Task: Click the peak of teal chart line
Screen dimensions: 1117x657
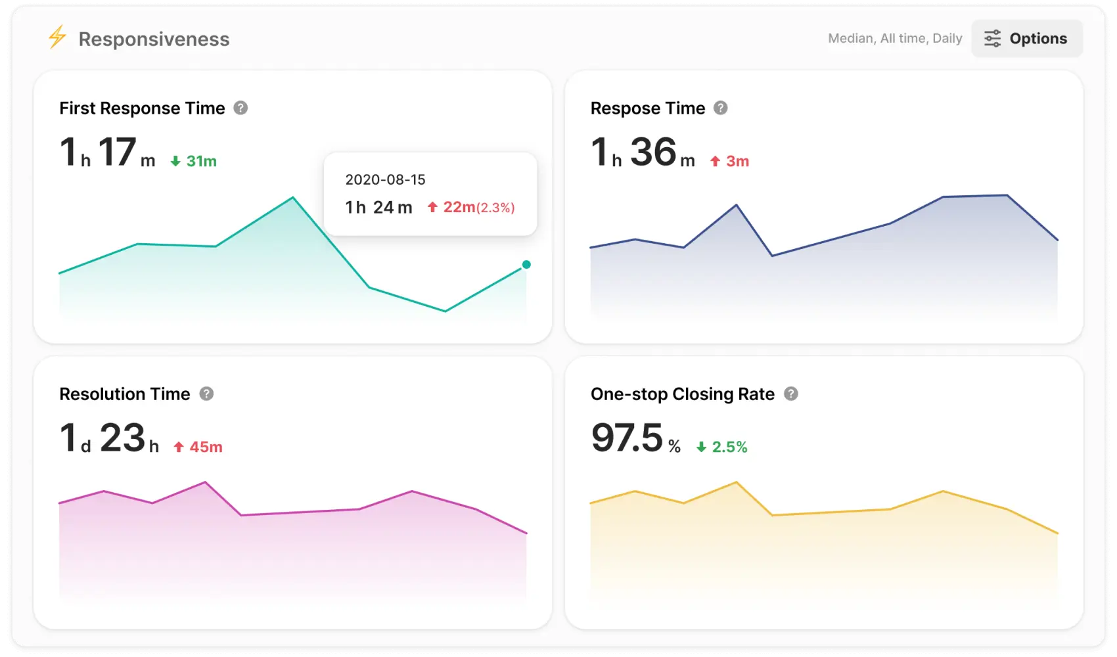Action: point(293,198)
